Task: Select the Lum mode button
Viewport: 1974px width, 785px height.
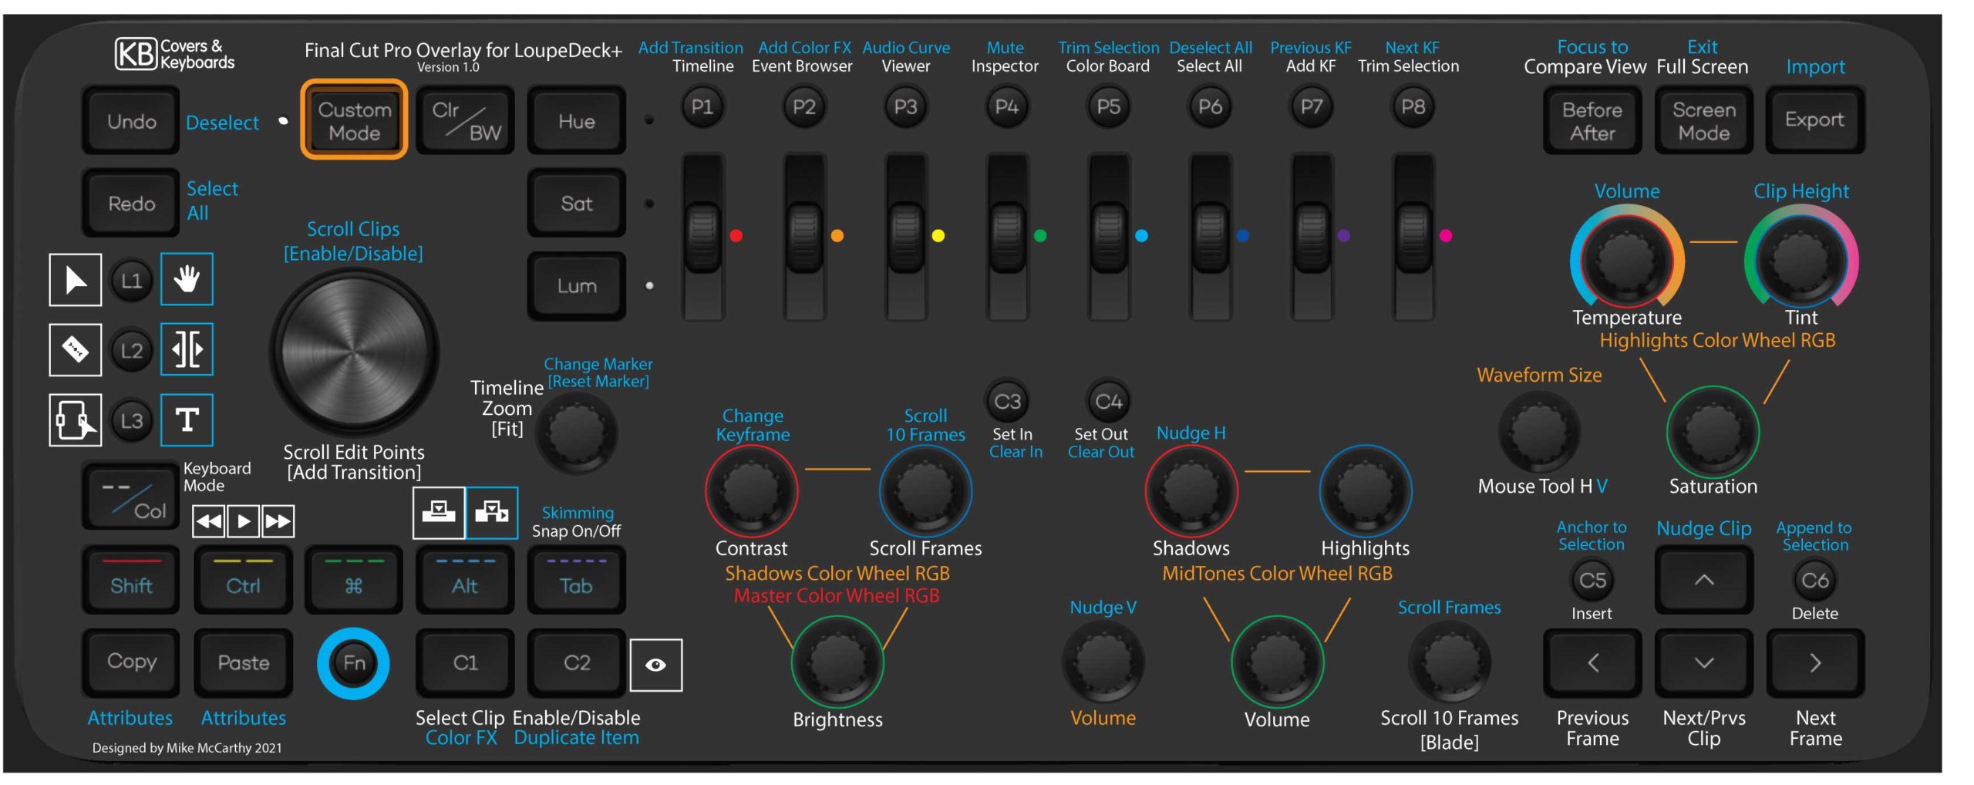Action: tap(577, 286)
